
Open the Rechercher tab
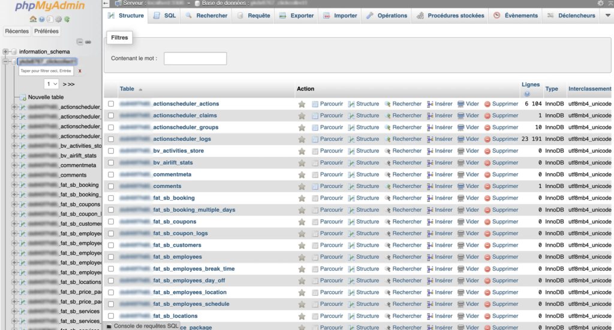tap(206, 16)
